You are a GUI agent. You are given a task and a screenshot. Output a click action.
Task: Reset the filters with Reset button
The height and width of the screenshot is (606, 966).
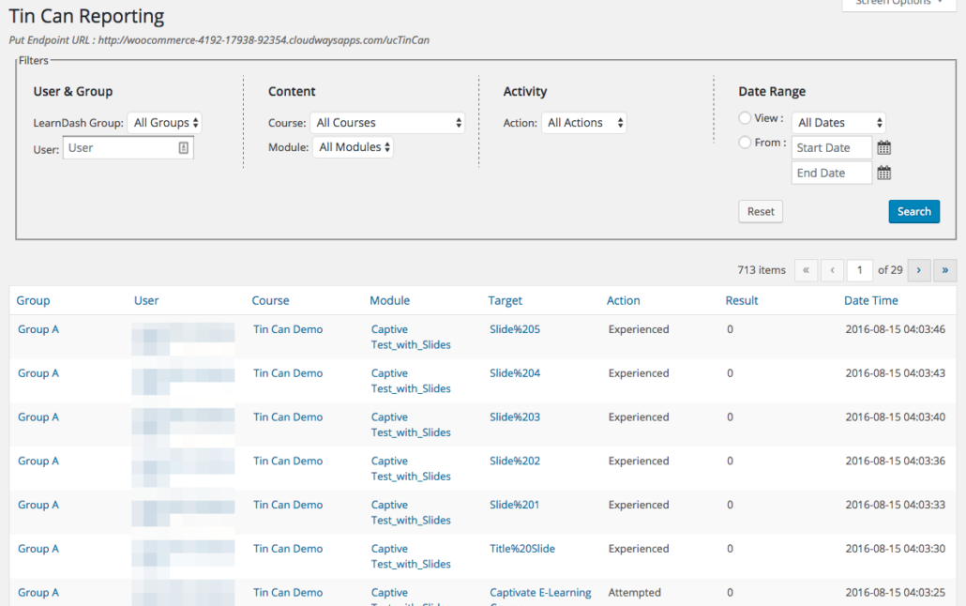(x=761, y=212)
